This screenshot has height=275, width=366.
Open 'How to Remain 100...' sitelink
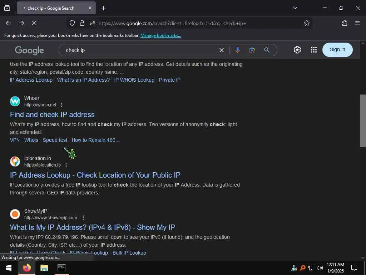coord(96,140)
